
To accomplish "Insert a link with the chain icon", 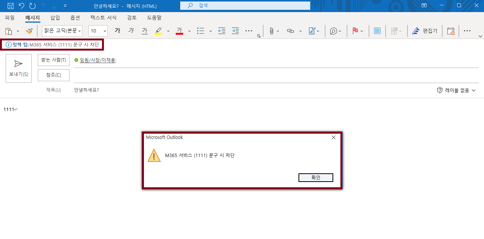I will [x=290, y=31].
